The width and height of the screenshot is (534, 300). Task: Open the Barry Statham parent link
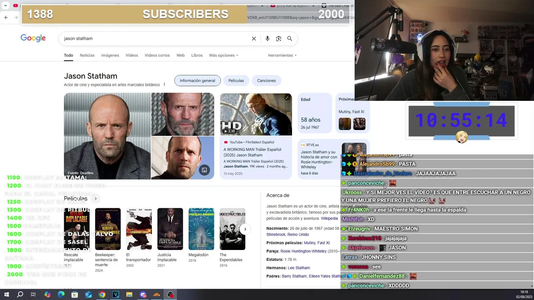tap(294, 276)
